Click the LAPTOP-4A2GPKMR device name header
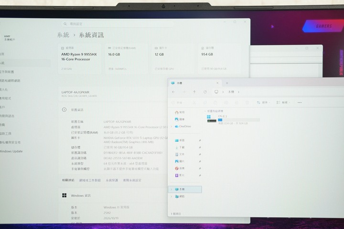This screenshot has height=229, width=344. point(75,92)
